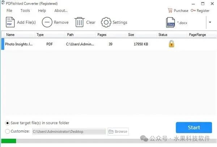The image size is (217, 147).
Task: Select the Customize output folder option
Action: [7, 131]
